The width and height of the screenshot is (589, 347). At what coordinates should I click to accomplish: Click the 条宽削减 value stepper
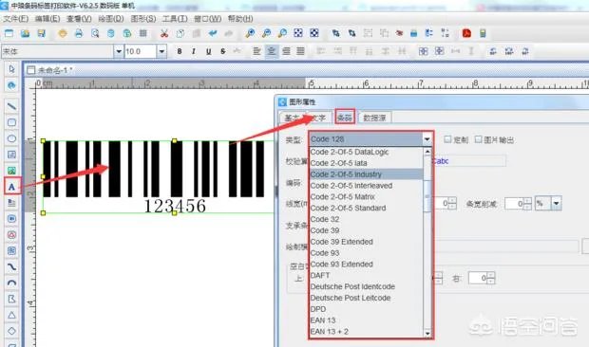tap(528, 204)
